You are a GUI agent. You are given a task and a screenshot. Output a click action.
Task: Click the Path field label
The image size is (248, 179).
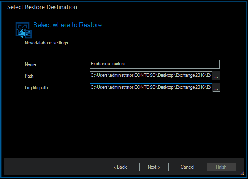(x=29, y=76)
